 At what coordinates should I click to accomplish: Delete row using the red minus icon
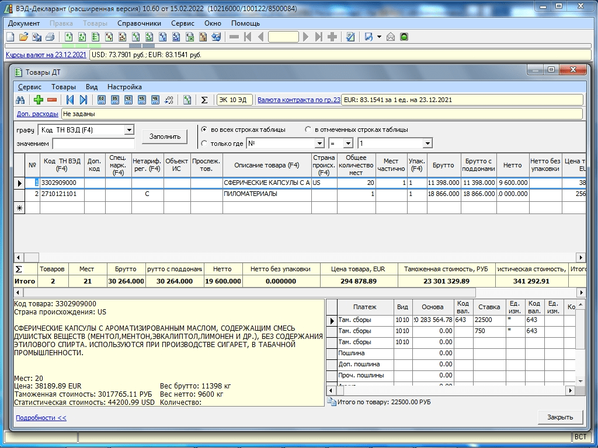coord(52,100)
